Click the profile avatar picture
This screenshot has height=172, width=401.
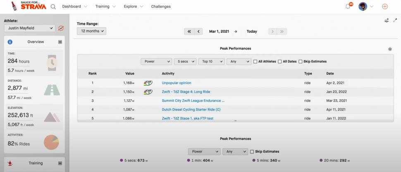tap(363, 6)
